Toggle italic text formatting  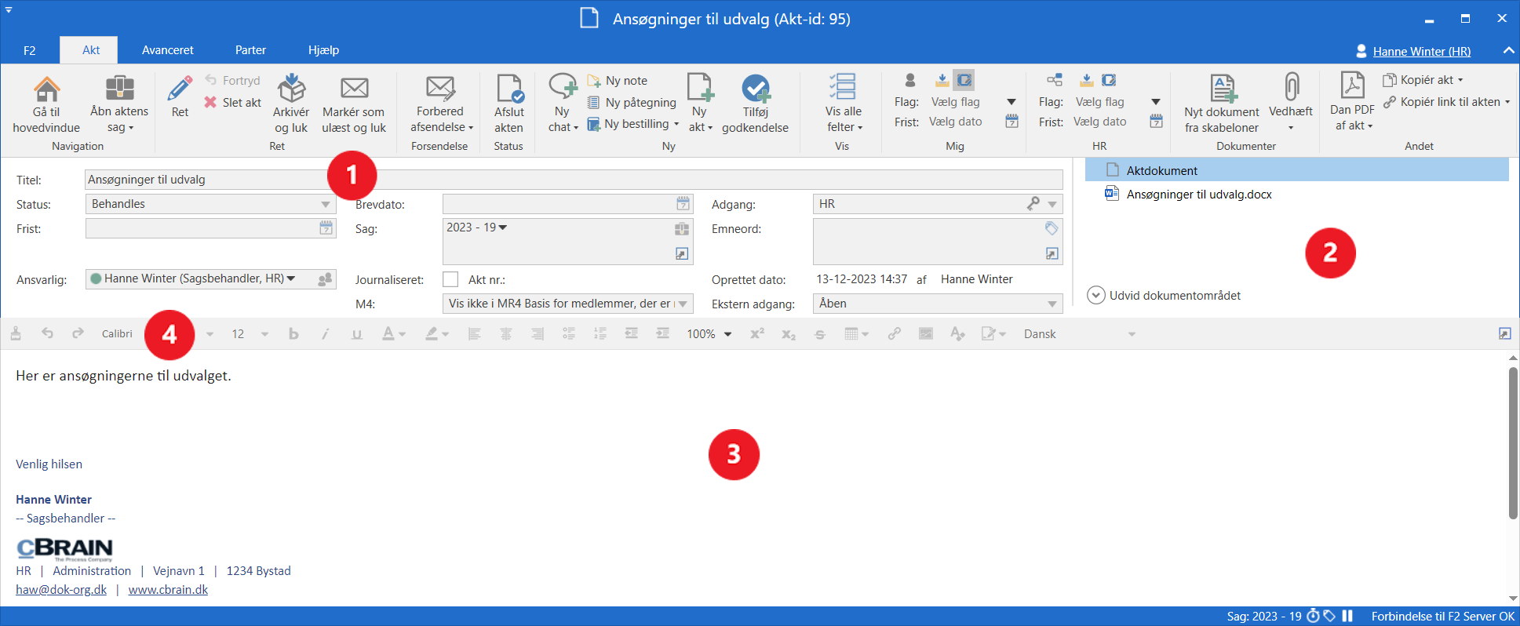tap(325, 334)
